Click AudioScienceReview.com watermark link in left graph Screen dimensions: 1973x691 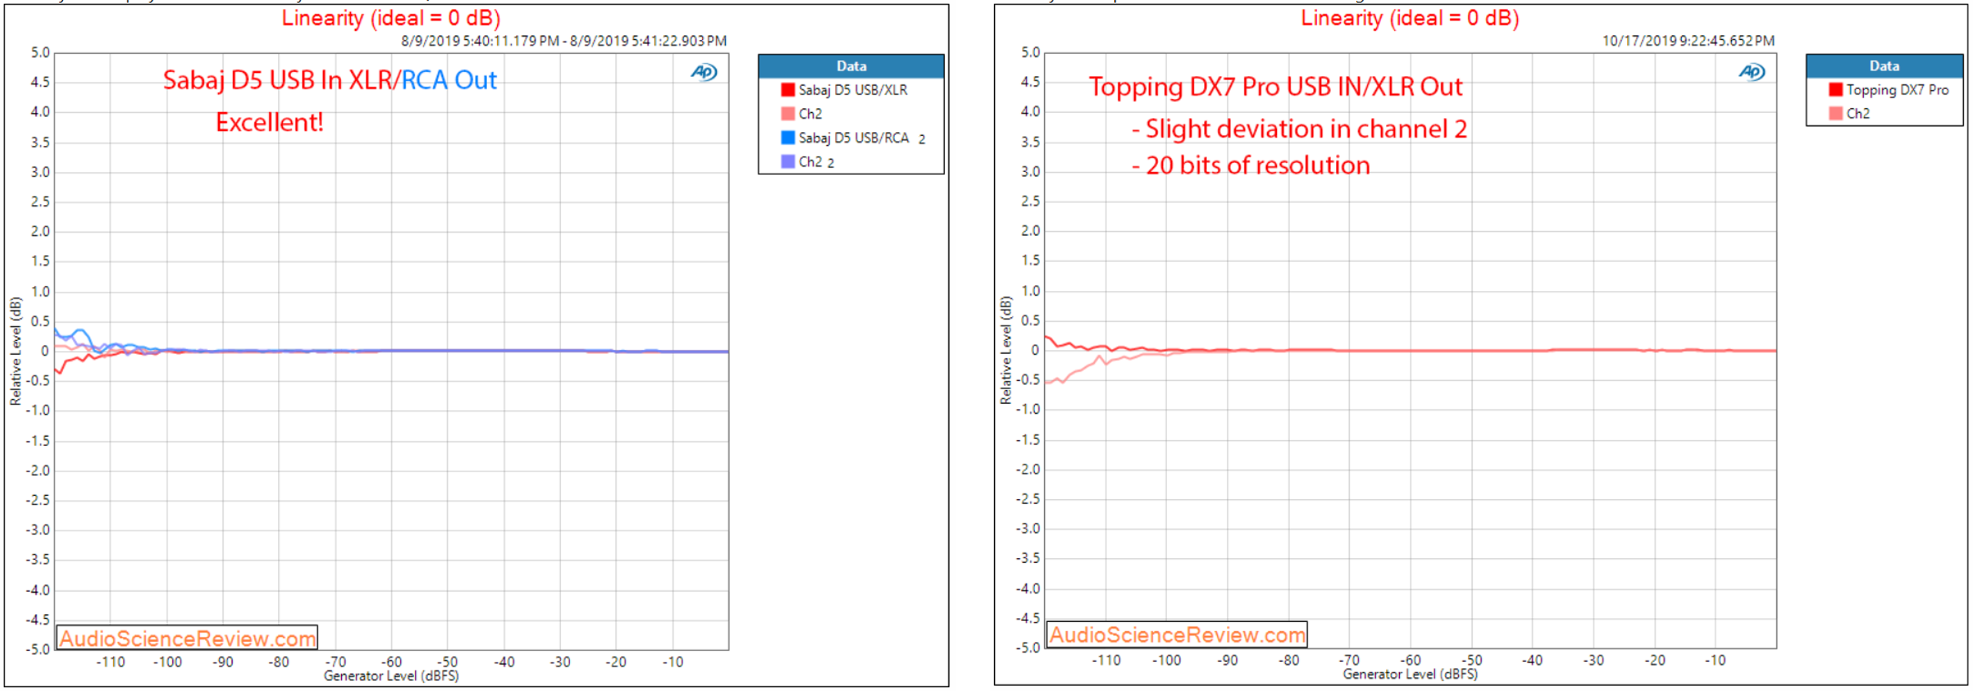[x=187, y=638]
